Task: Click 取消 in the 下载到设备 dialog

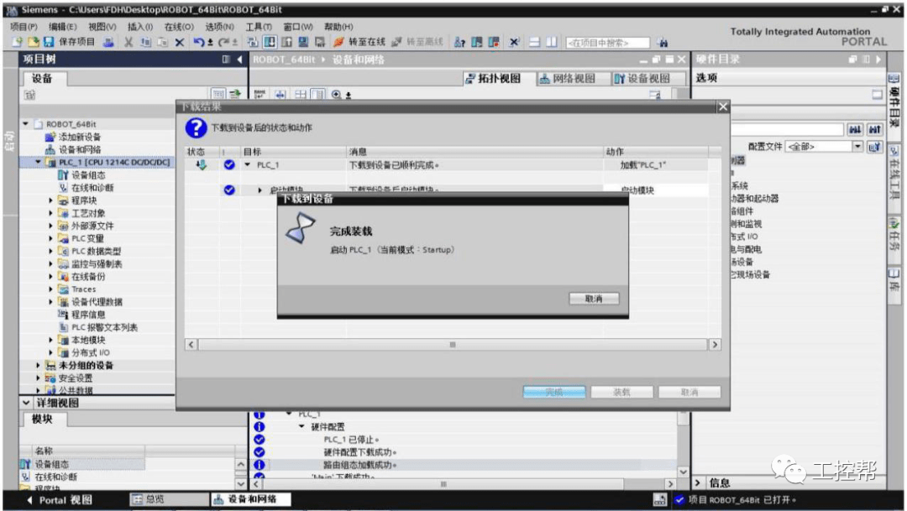Action: pos(594,299)
